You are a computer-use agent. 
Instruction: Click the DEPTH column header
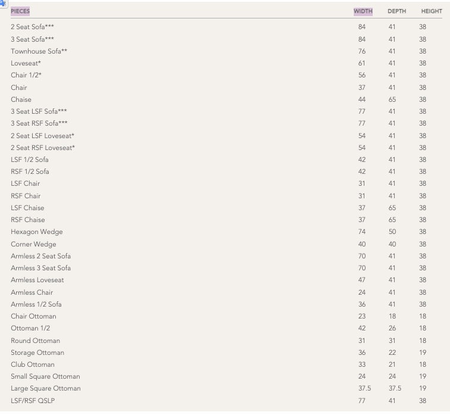[396, 11]
